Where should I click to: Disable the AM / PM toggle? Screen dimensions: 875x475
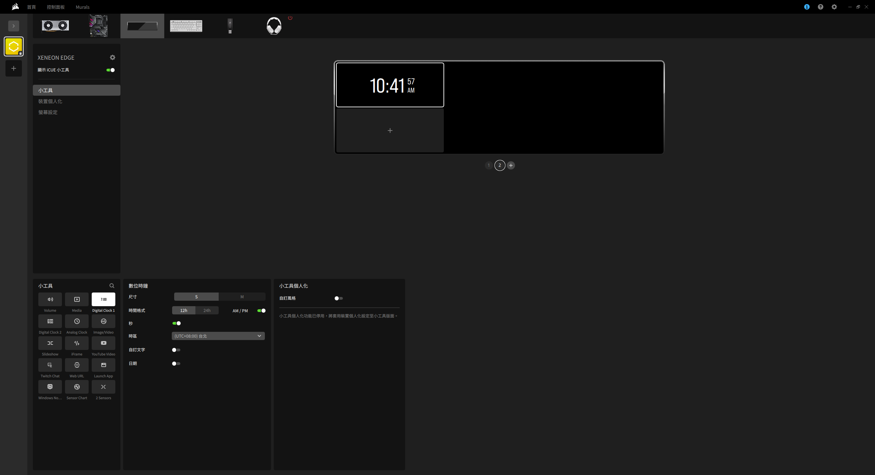pos(261,311)
